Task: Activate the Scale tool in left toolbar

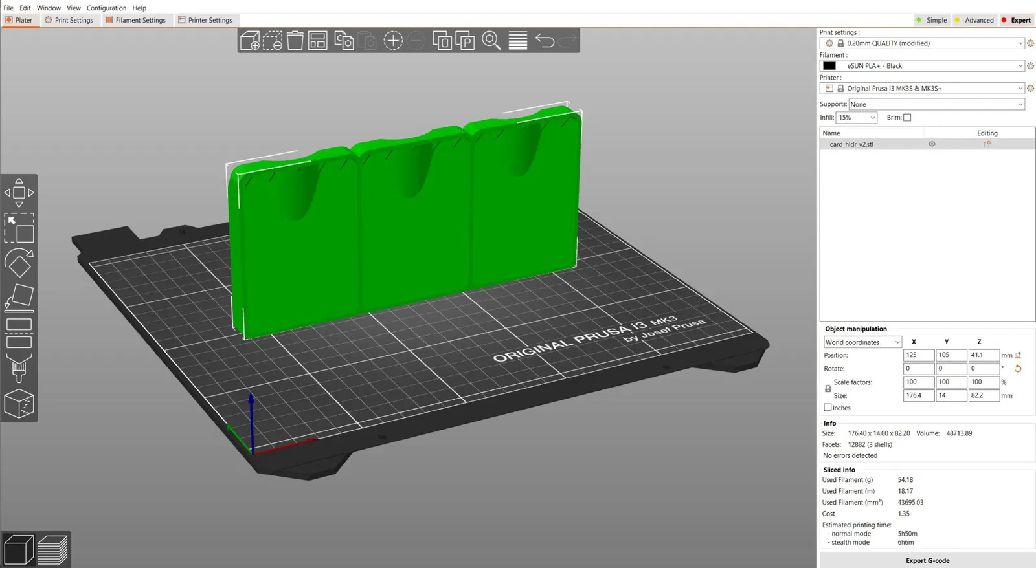Action: click(x=19, y=228)
